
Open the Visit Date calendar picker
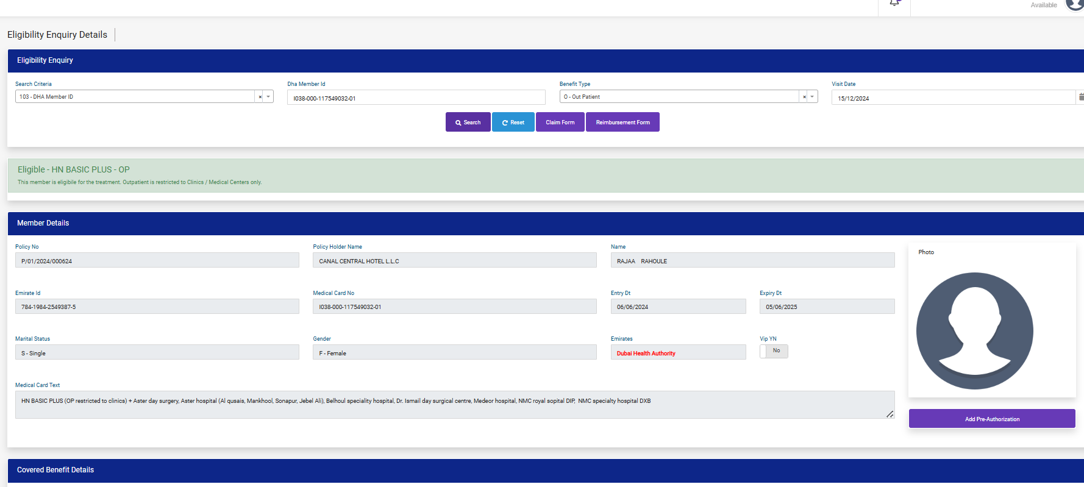click(1080, 97)
